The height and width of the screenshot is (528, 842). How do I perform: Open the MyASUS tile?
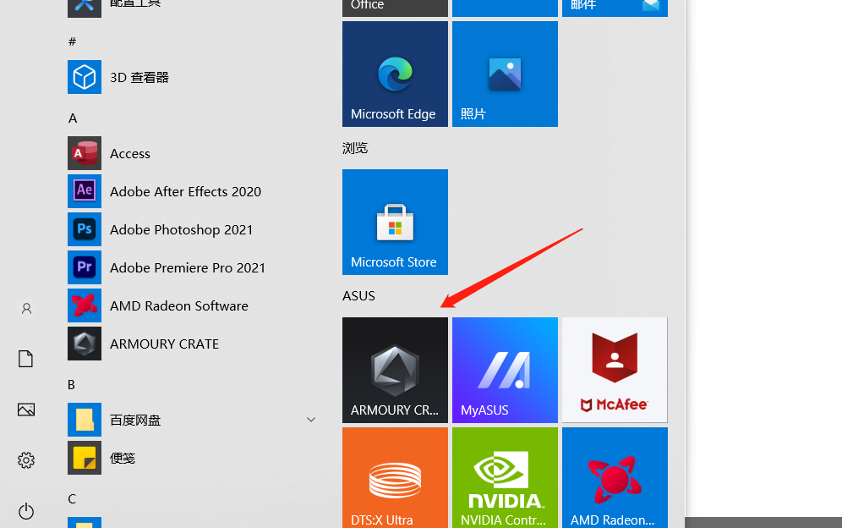505,370
